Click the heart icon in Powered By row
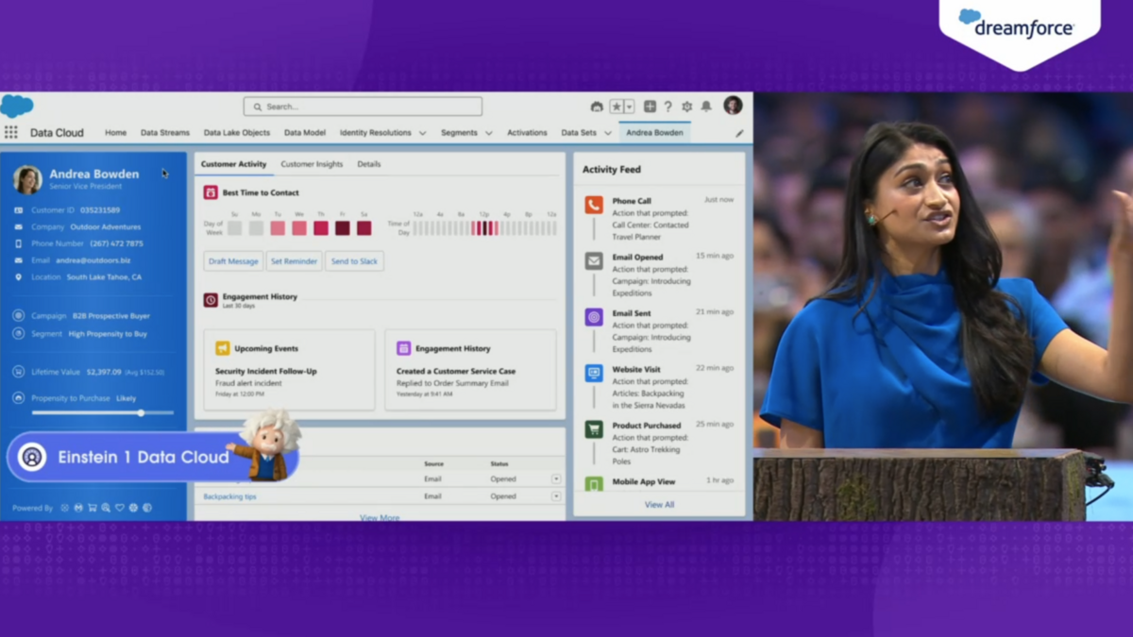Viewport: 1133px width, 637px height. (119, 508)
